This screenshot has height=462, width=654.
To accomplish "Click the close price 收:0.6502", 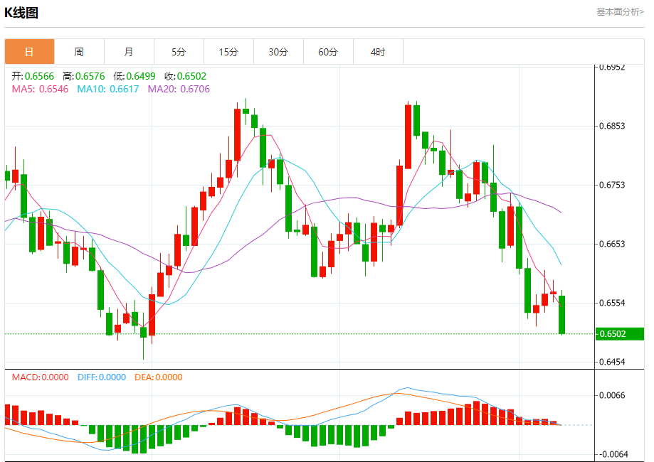I will (185, 76).
